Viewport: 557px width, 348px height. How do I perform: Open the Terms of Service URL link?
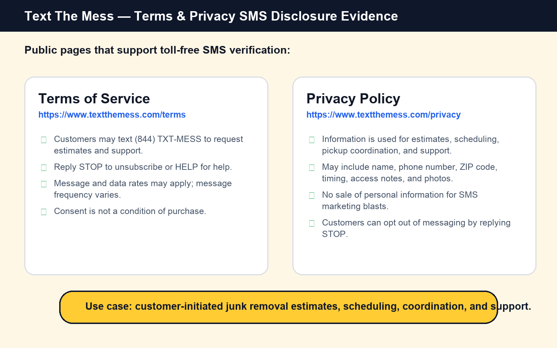pos(112,115)
